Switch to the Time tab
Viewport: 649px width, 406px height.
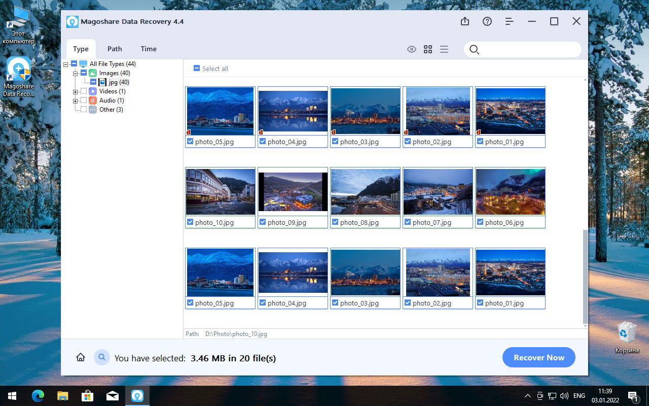[x=149, y=49]
